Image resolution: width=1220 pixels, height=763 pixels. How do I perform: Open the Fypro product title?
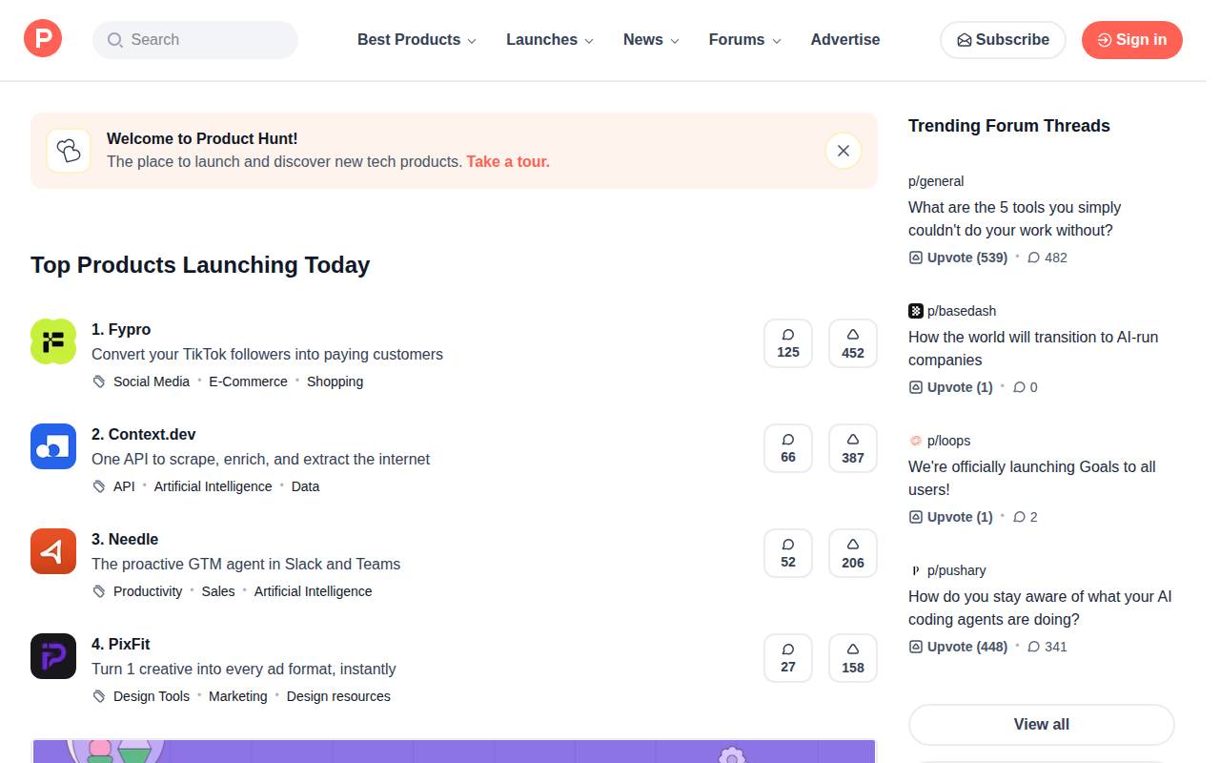click(x=121, y=329)
